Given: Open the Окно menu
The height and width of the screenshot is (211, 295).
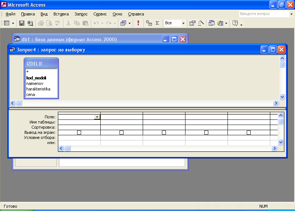Looking at the screenshot, I should tap(117, 14).
